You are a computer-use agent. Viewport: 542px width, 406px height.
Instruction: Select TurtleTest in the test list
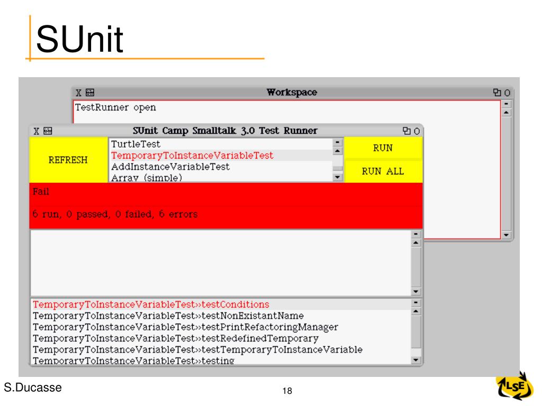click(x=221, y=144)
